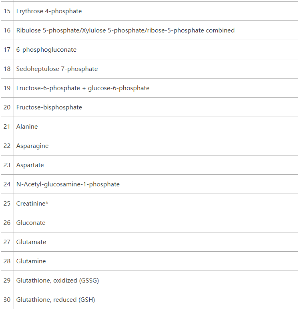
Task: Click the Ribulose 5-phosphate combined entry
Action: [125, 30]
